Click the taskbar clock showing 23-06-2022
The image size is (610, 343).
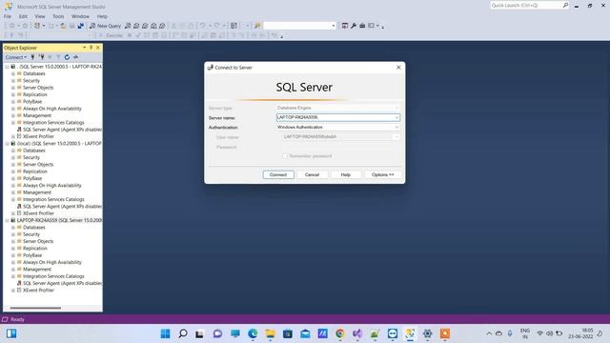tap(580, 333)
